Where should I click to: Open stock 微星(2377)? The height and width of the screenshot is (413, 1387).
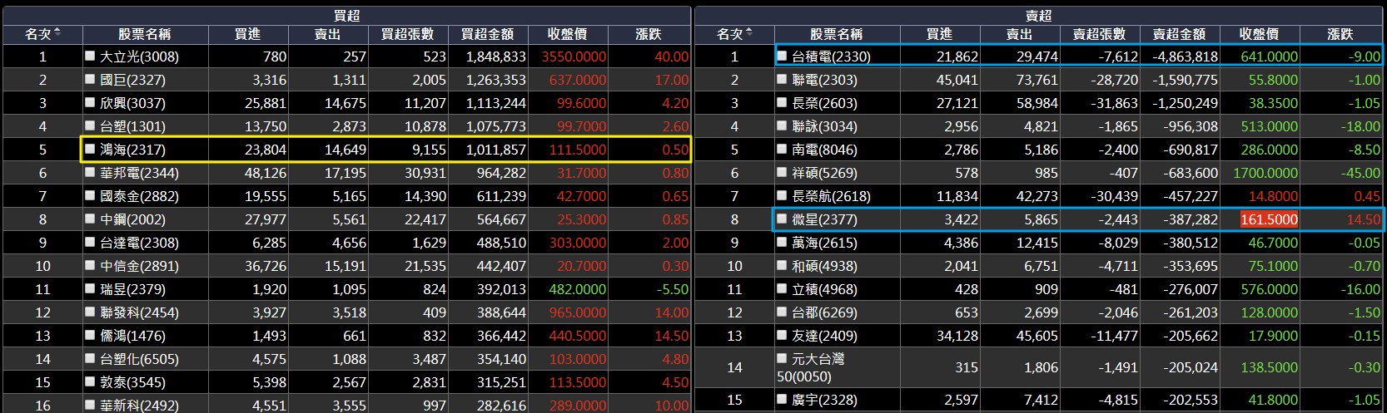tap(824, 219)
